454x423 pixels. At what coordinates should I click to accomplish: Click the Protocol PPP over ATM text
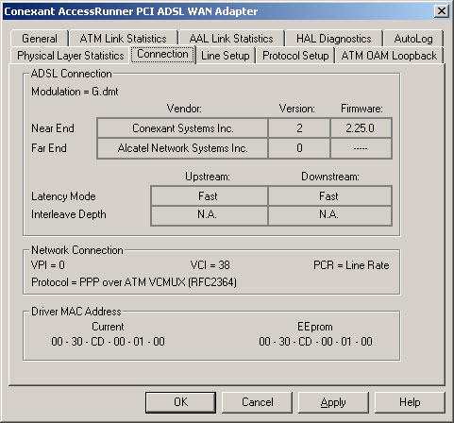tap(134, 282)
